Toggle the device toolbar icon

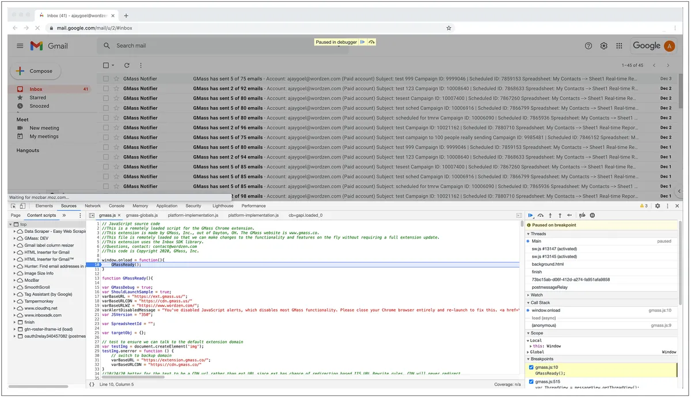pos(22,206)
